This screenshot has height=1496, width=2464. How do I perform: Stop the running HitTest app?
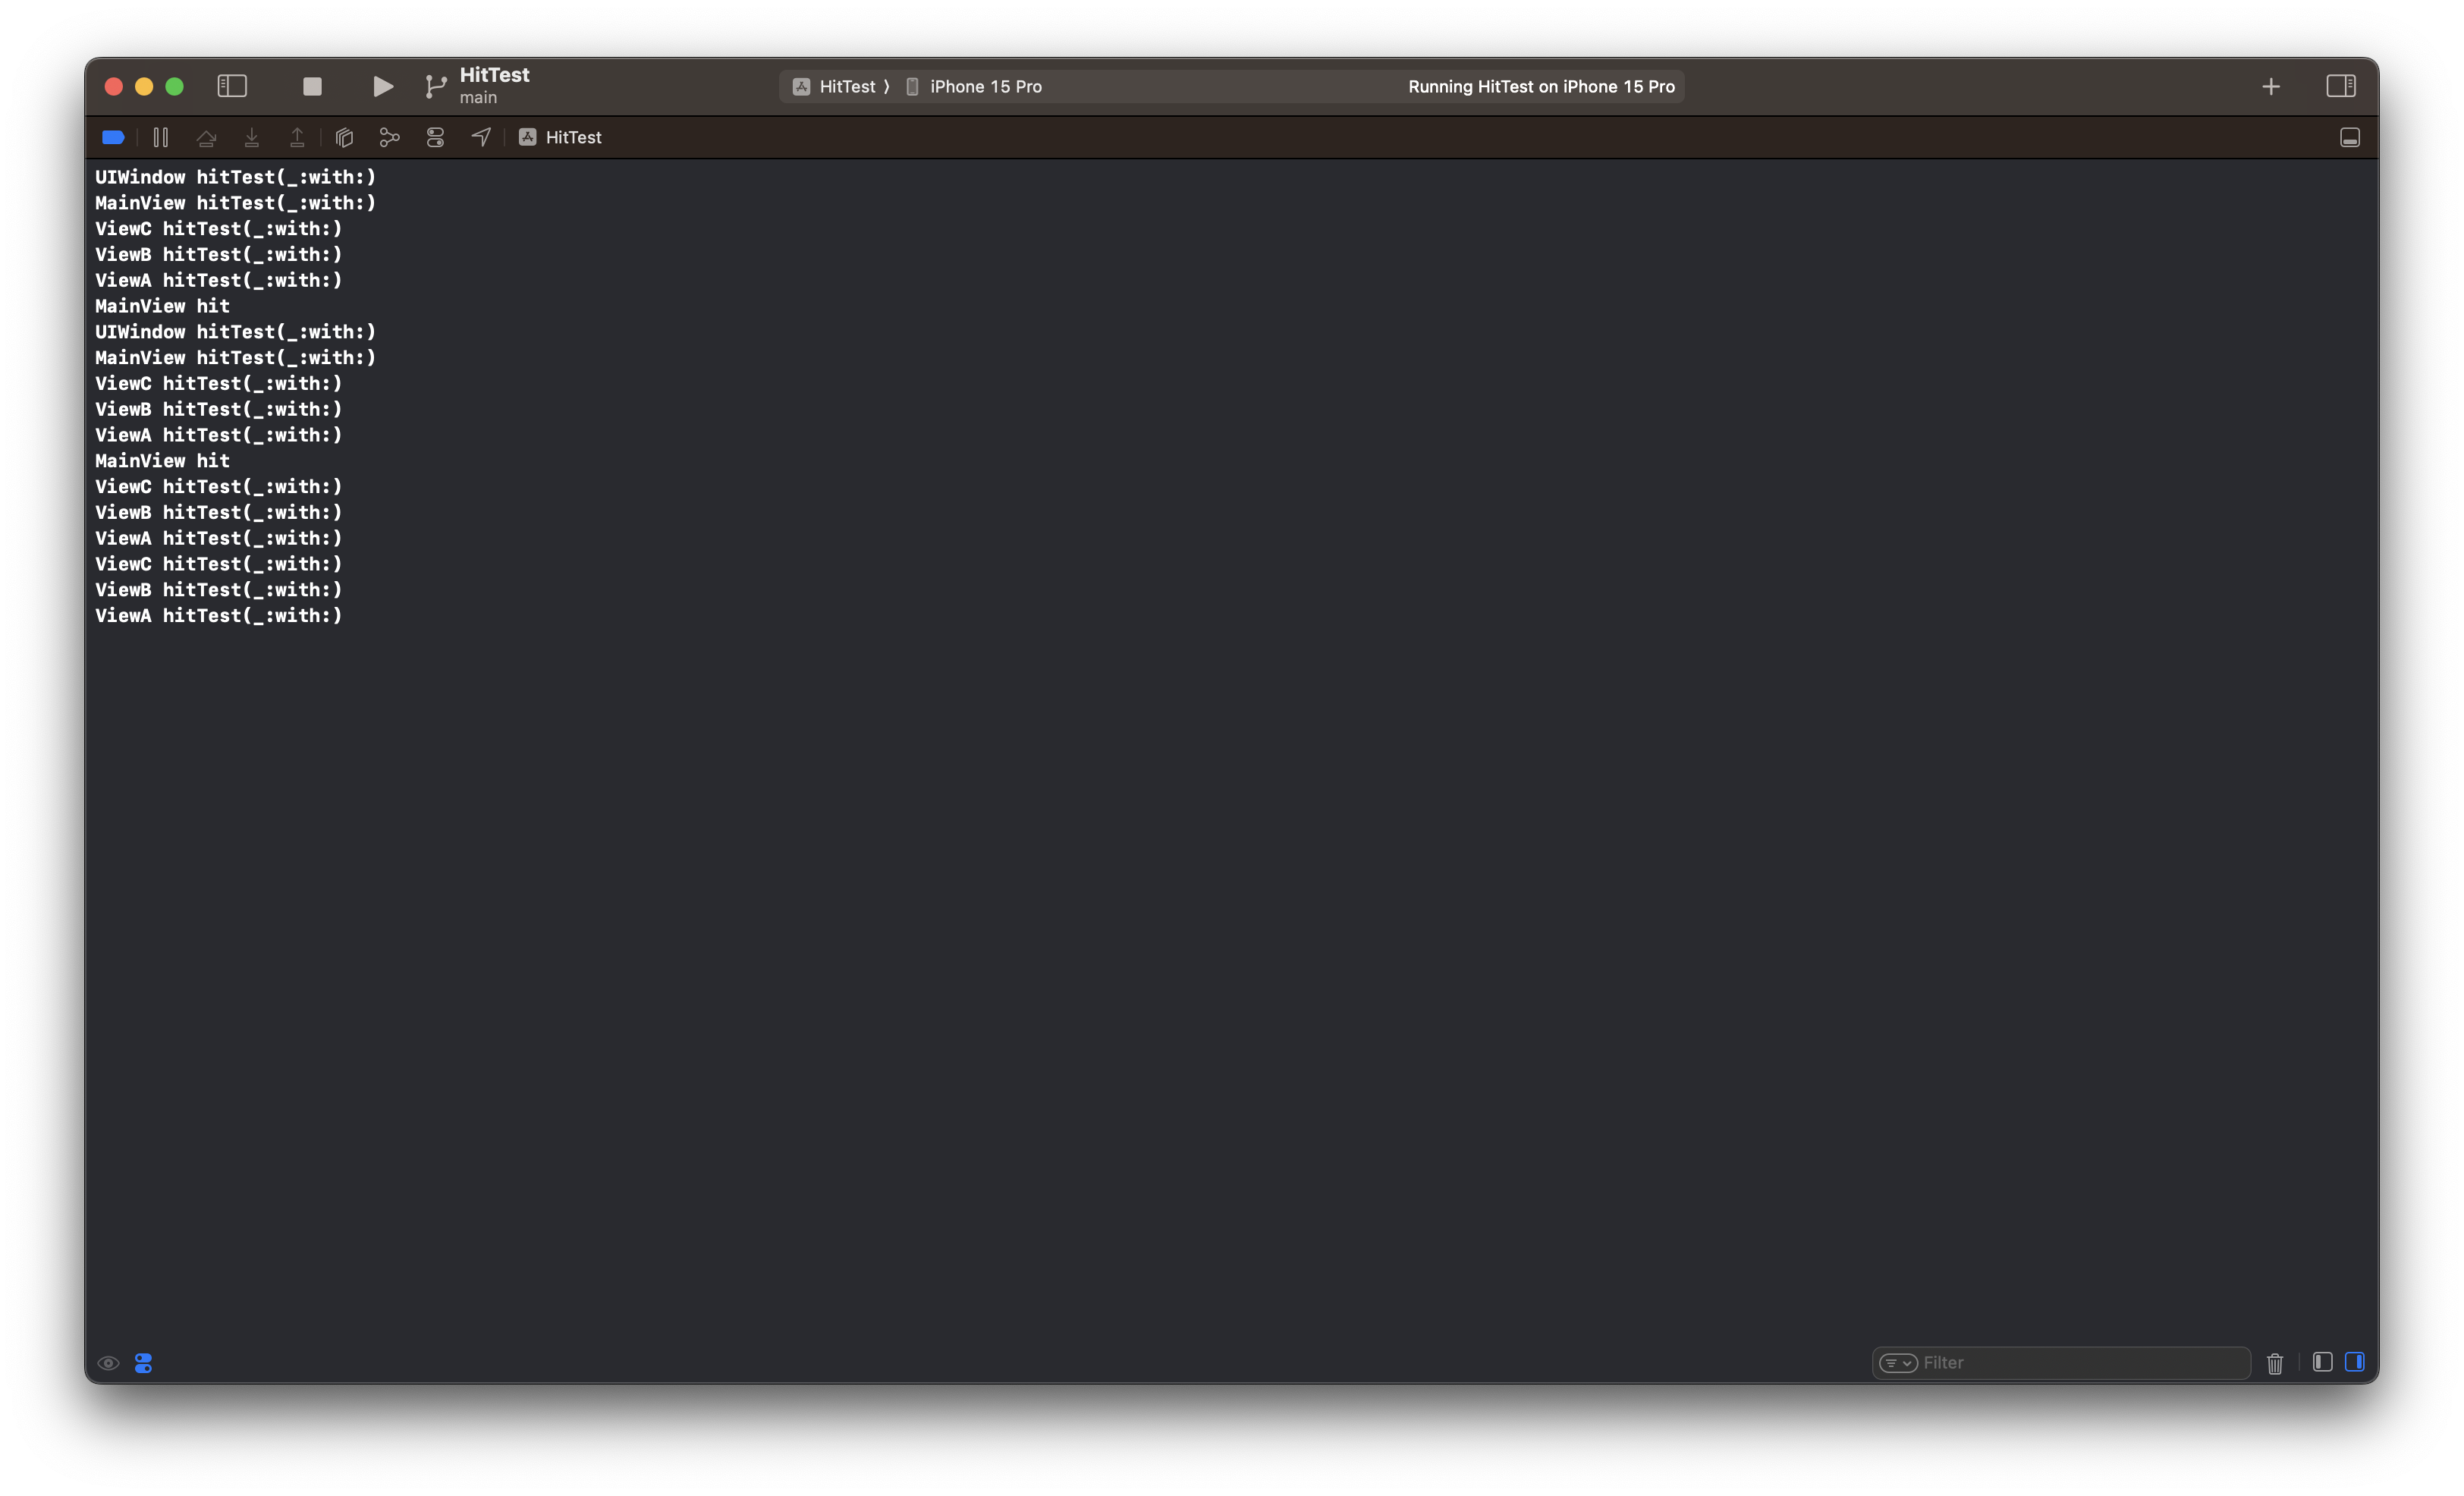pos(312,87)
